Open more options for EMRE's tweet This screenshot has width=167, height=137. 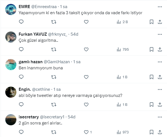point(160,6)
